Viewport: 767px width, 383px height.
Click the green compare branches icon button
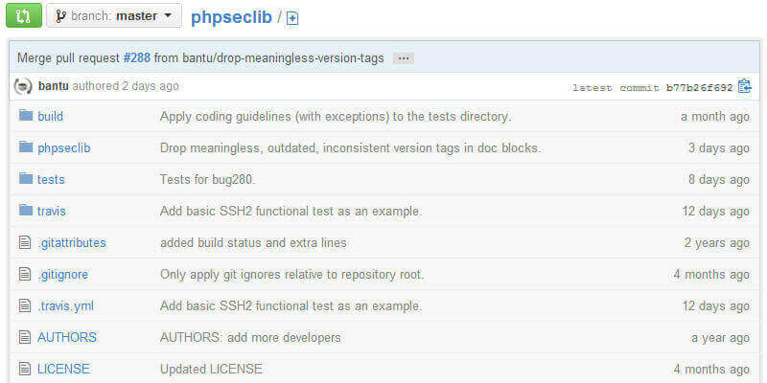click(24, 16)
